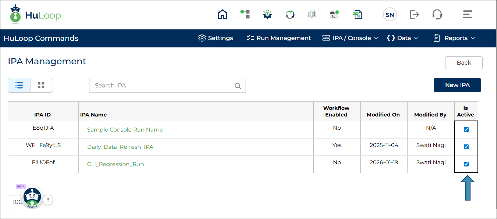Click the Search IPA input field
Screen dimensions: 497x219
[162, 85]
